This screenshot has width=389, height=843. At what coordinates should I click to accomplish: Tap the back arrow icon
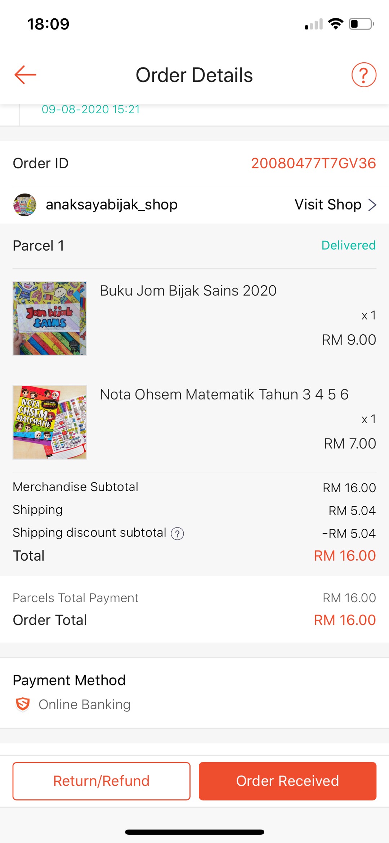point(25,75)
